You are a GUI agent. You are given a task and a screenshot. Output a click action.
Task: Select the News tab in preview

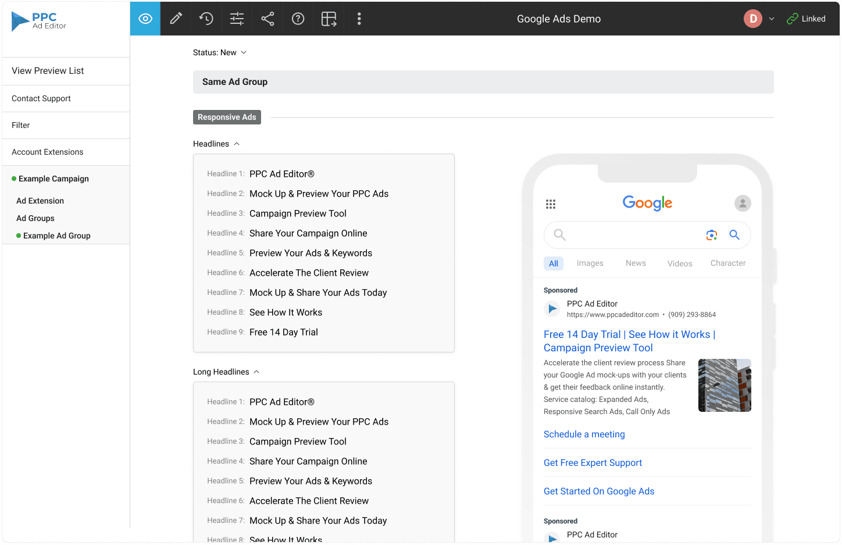[636, 263]
